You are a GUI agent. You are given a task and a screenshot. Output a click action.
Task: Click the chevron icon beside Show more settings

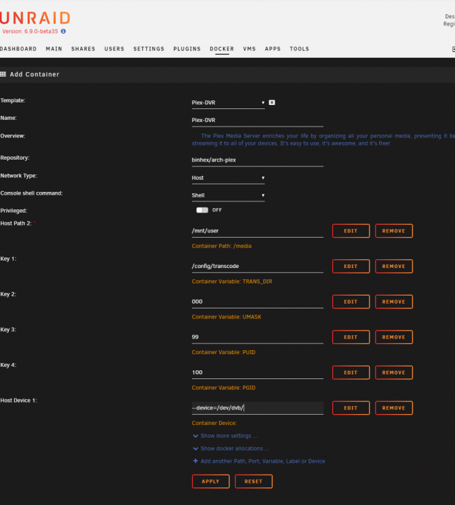[x=195, y=436]
